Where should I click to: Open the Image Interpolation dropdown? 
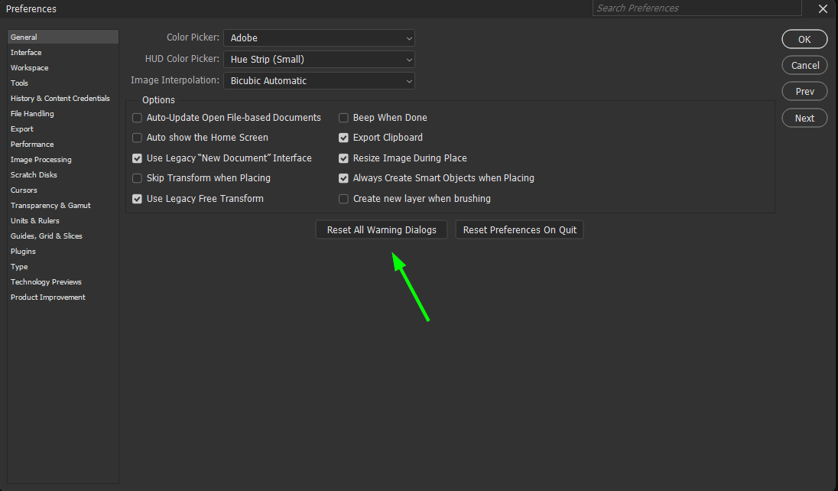(x=319, y=80)
